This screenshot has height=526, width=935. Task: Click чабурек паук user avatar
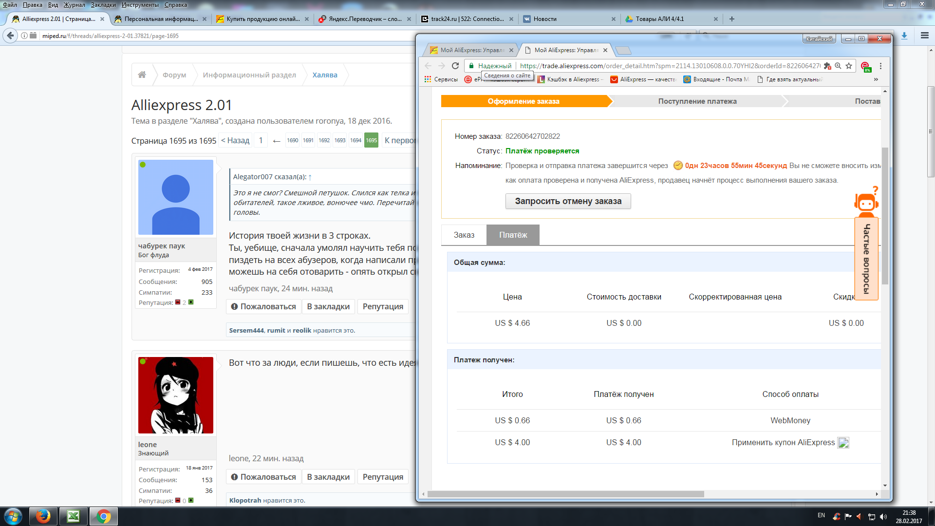pos(176,197)
